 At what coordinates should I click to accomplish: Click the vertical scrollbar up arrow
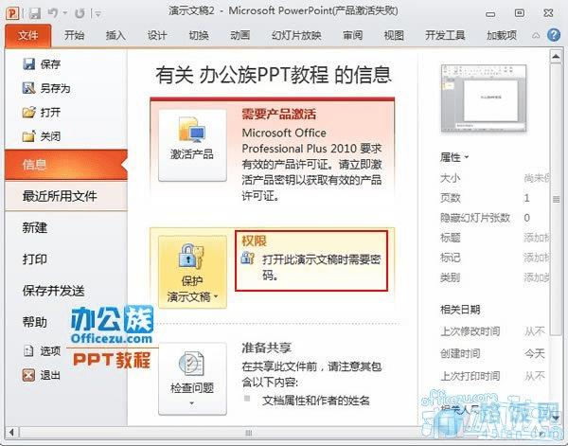coord(556,57)
